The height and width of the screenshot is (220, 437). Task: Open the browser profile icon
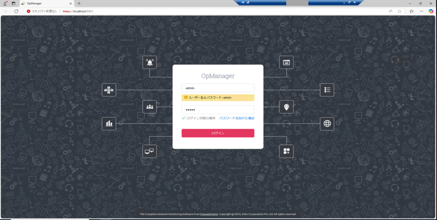point(5,3)
